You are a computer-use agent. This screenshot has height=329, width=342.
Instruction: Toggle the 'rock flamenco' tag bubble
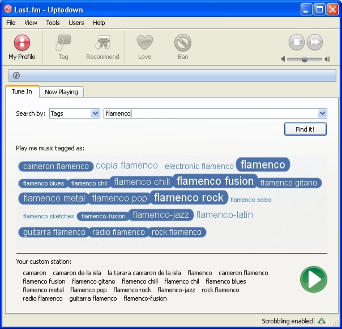tap(177, 232)
